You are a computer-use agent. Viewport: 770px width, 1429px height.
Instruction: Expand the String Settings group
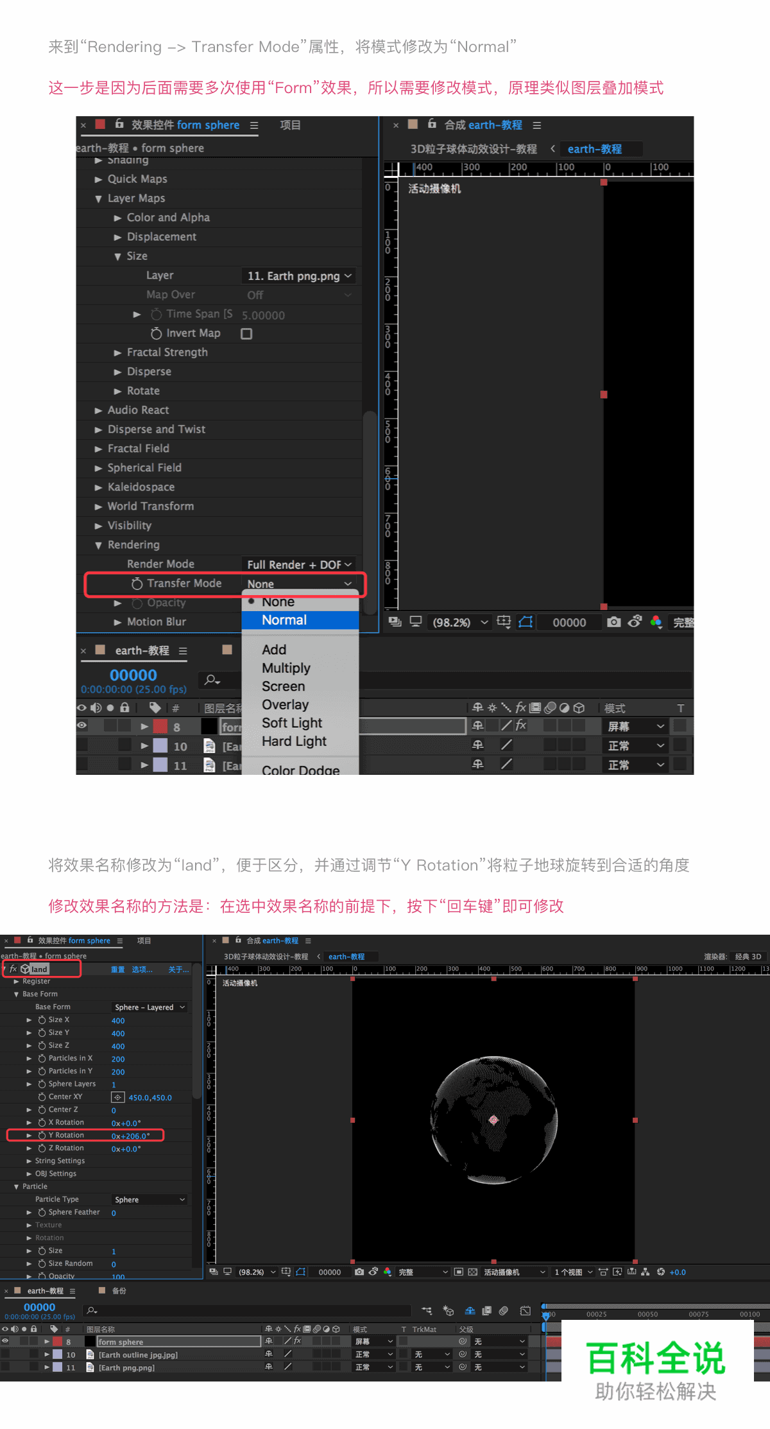(x=29, y=1161)
